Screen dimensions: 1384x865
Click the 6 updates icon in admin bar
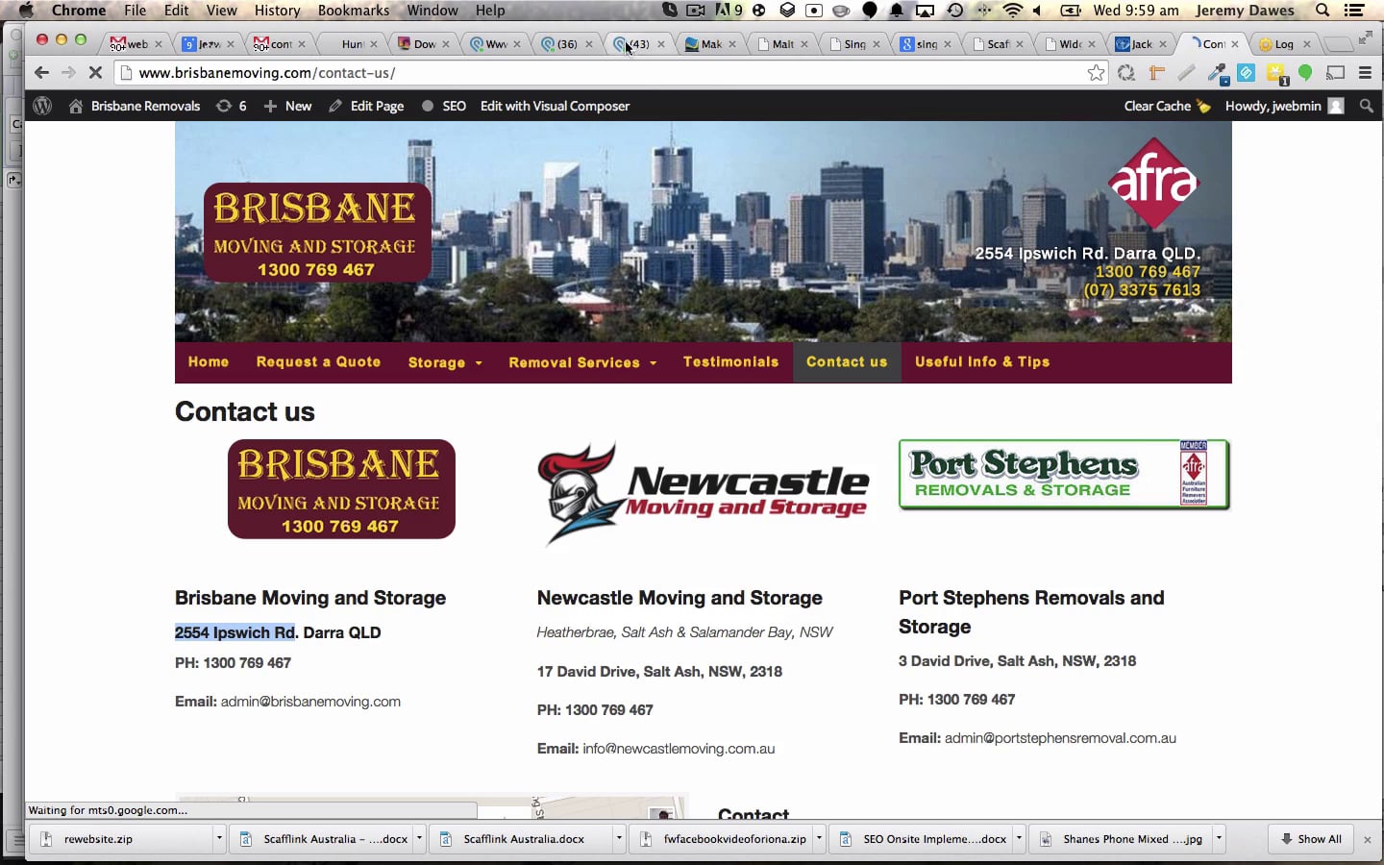tap(231, 106)
